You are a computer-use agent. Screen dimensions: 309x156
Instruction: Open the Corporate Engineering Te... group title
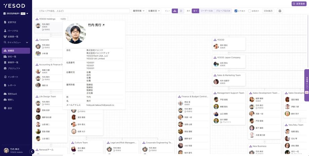[x=159, y=143]
